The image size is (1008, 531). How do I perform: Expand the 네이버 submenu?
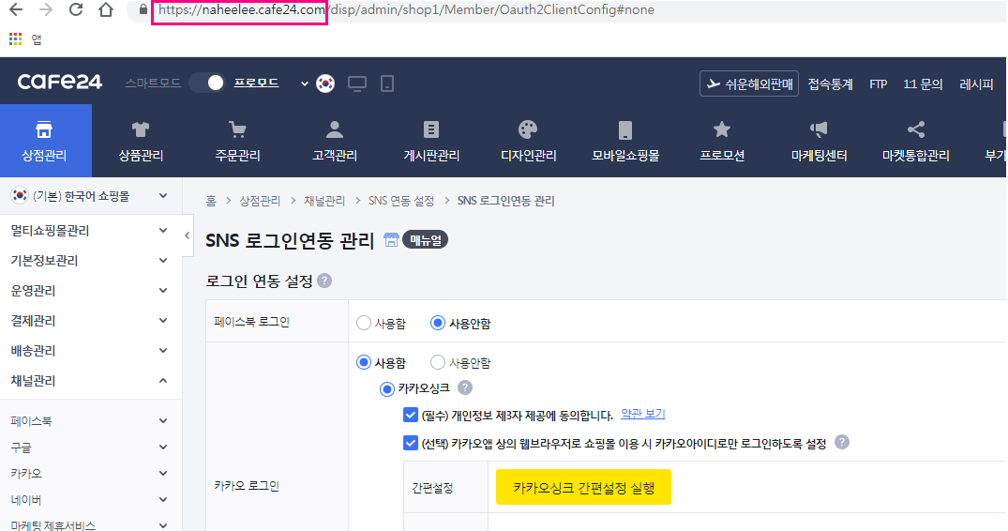pos(91,500)
